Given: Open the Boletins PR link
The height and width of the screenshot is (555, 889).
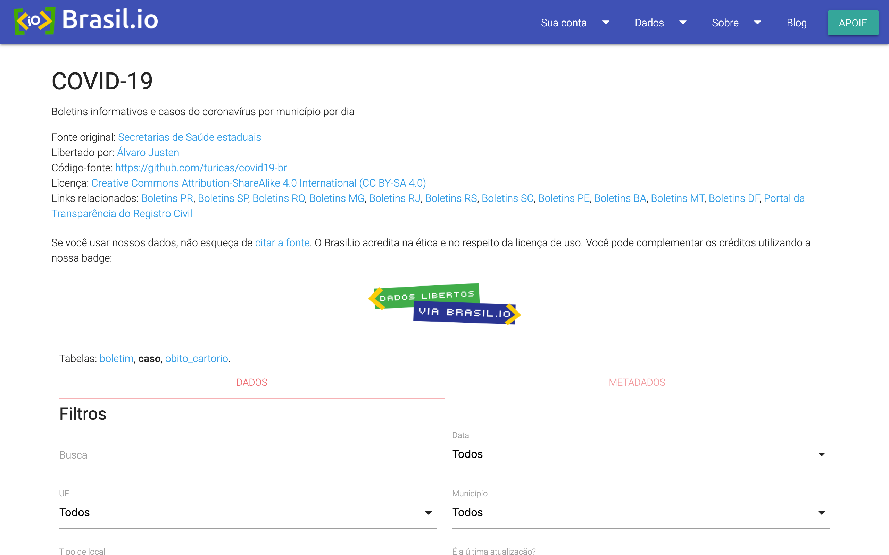Looking at the screenshot, I should click(167, 198).
